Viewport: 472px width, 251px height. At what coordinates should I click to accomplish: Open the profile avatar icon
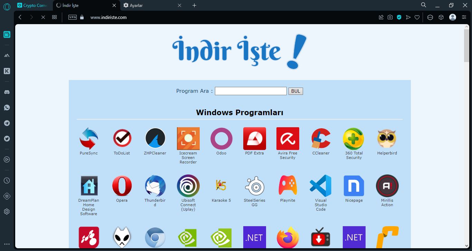coord(453,17)
